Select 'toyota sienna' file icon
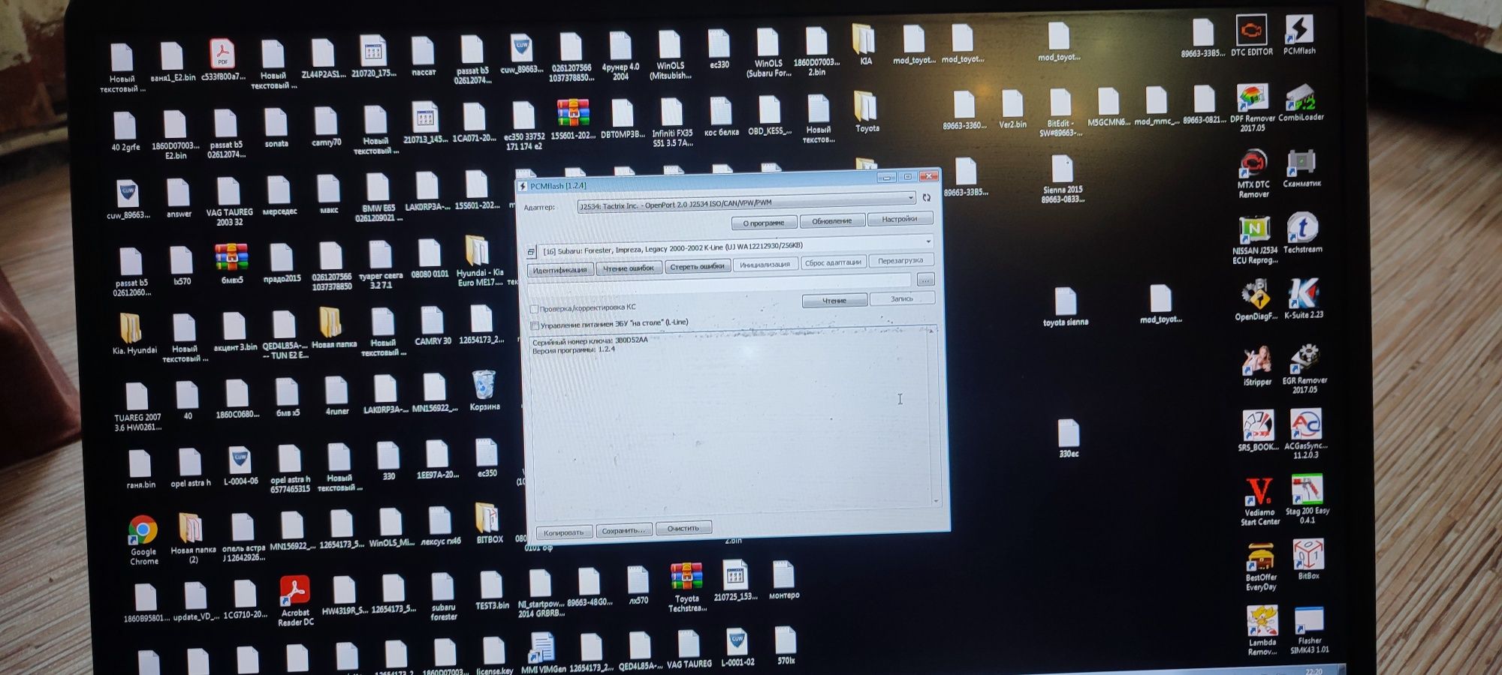Viewport: 1502px width, 675px height. tap(1066, 307)
